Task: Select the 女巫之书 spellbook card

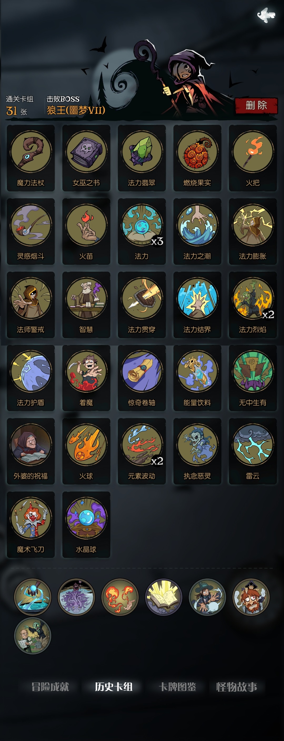Action: 86,158
